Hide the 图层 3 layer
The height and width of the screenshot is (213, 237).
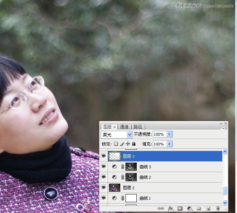coord(104,156)
